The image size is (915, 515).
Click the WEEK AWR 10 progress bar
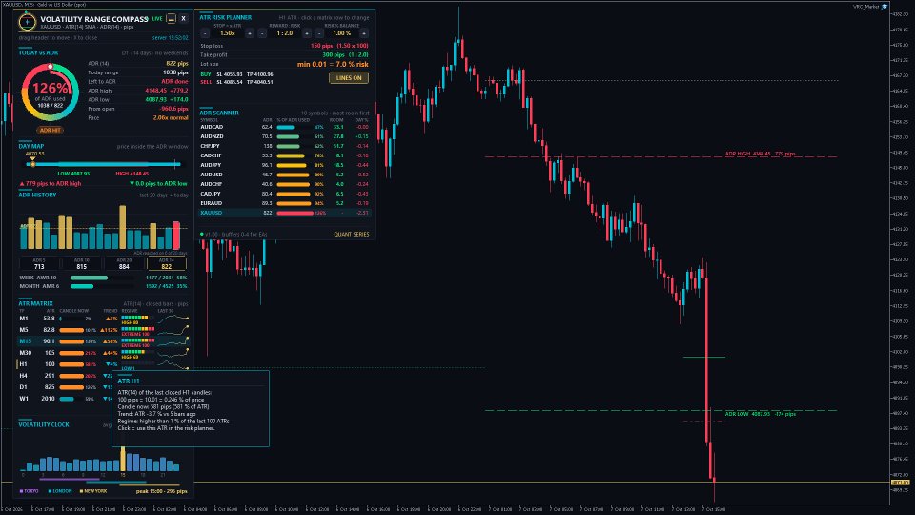[103, 278]
